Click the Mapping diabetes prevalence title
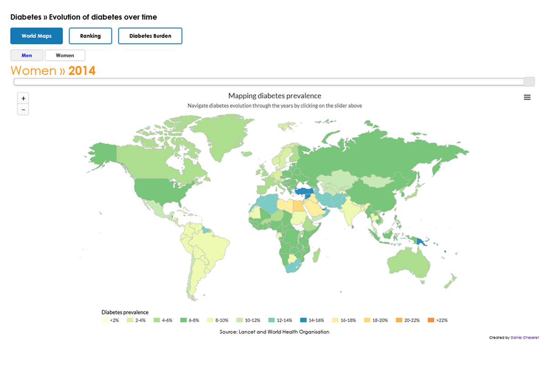Image resolution: width=547 pixels, height=365 pixels. [274, 96]
